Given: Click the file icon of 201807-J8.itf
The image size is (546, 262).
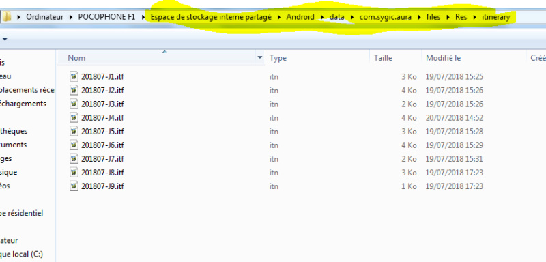Looking at the screenshot, I should pyautogui.click(x=74, y=172).
